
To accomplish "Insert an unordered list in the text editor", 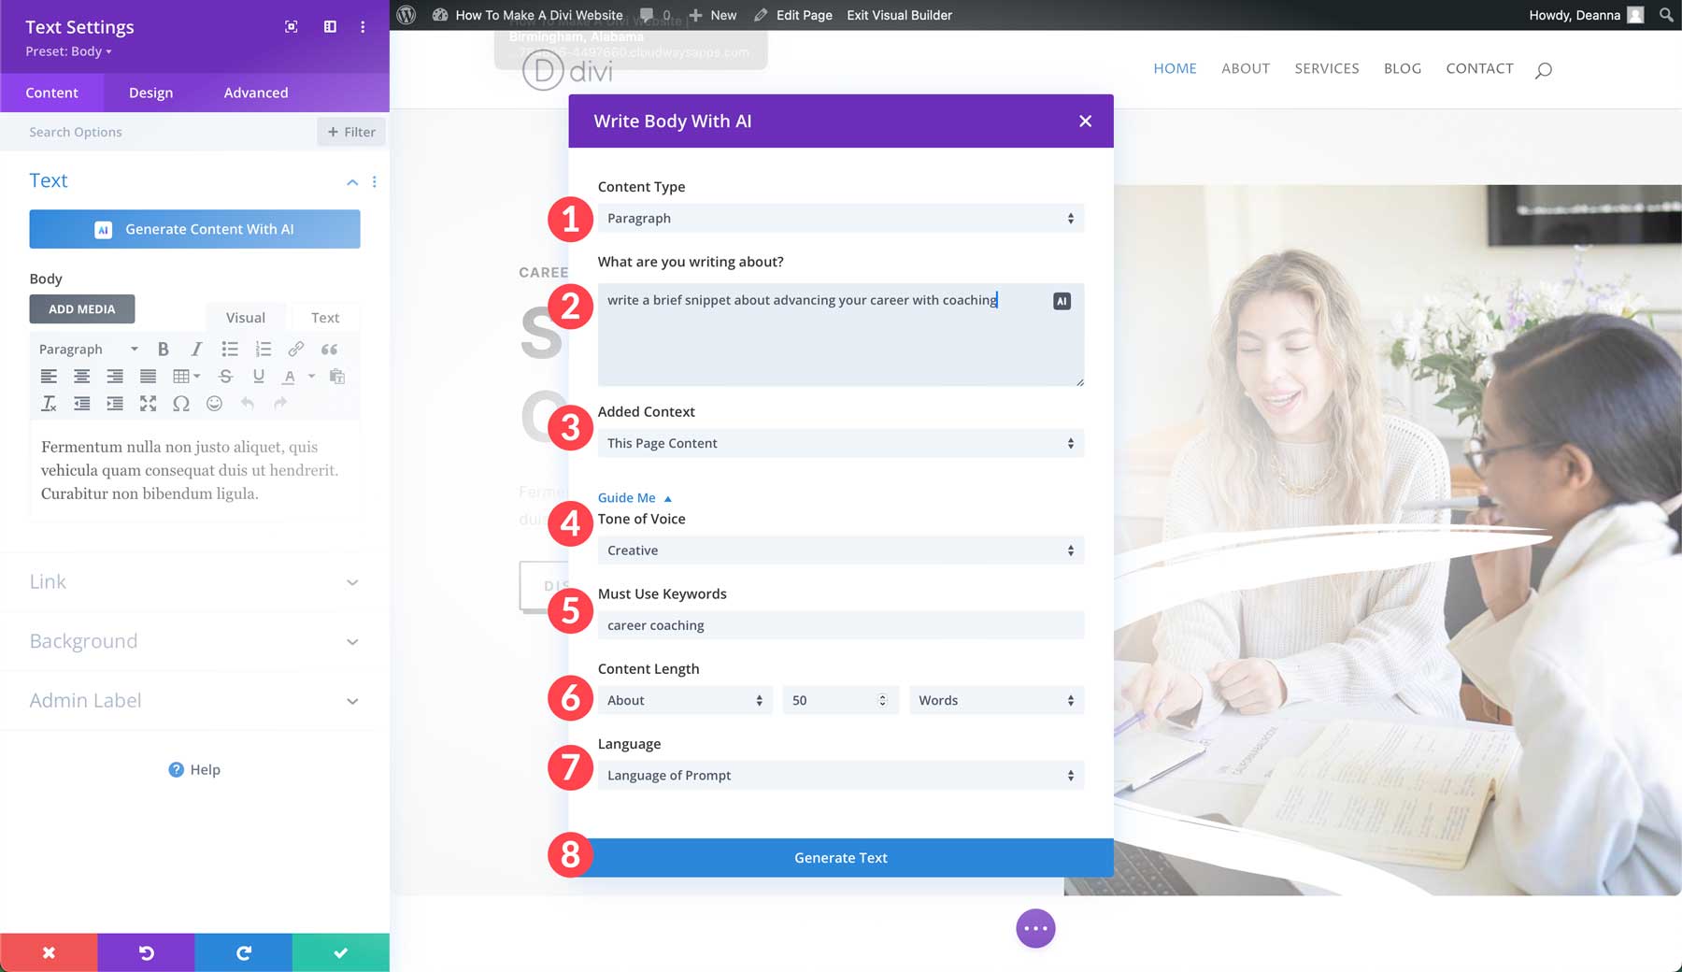I will (x=230, y=349).
